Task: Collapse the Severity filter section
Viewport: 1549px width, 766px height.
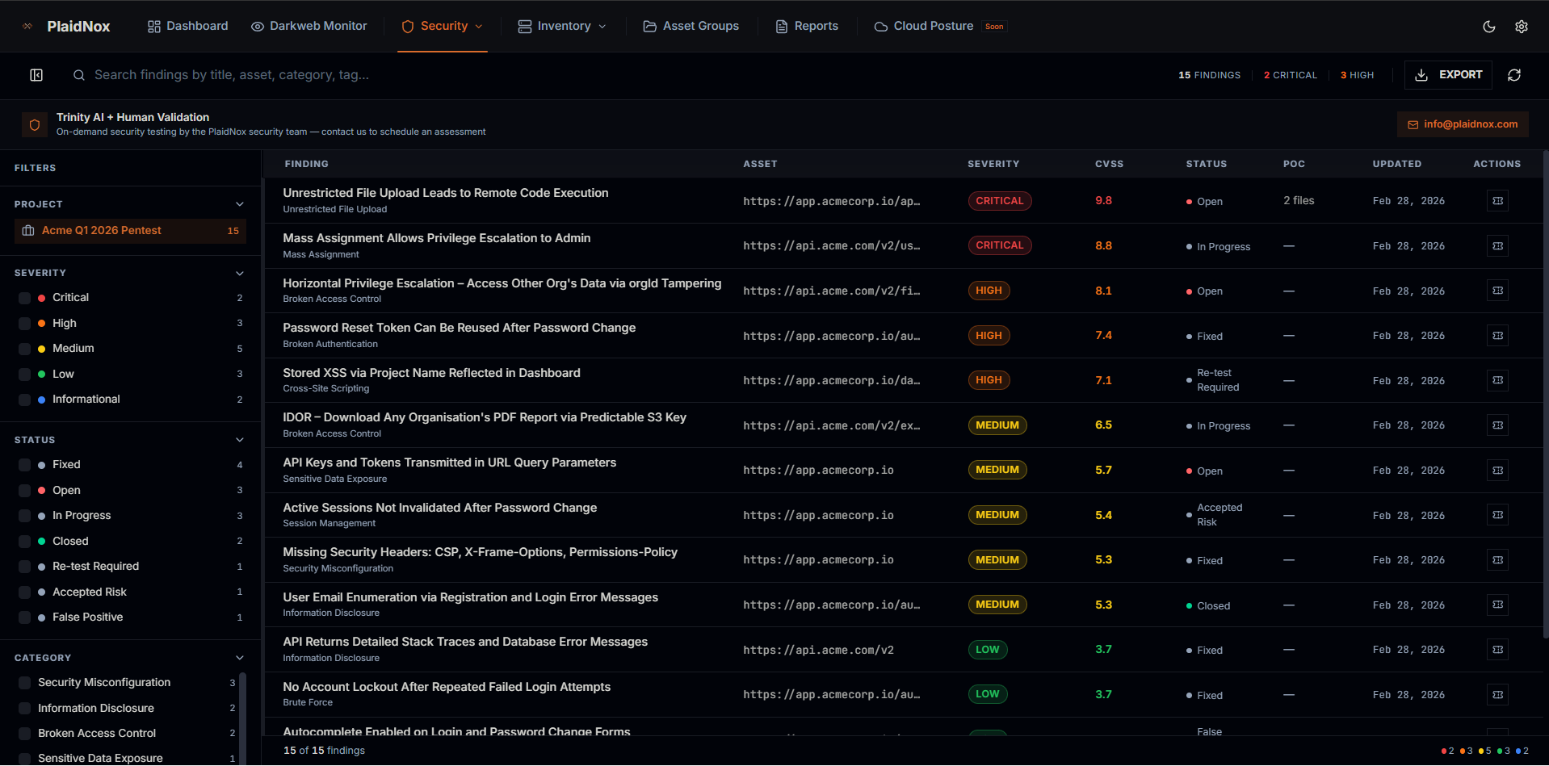Action: (x=239, y=273)
